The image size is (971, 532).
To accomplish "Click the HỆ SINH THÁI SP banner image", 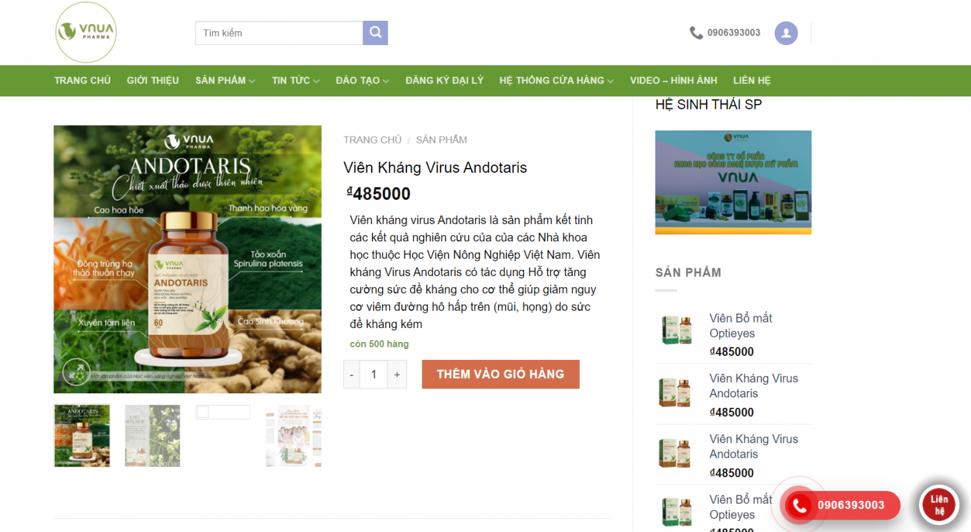I will 733,182.
